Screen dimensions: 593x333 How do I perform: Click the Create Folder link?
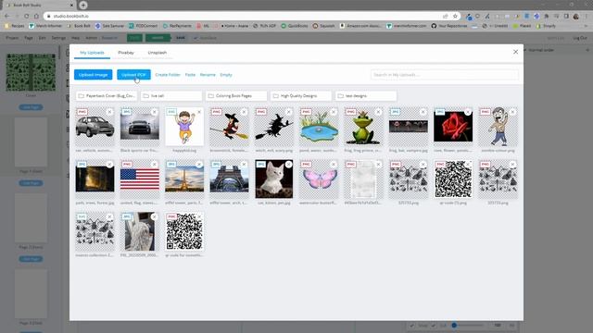(x=168, y=75)
